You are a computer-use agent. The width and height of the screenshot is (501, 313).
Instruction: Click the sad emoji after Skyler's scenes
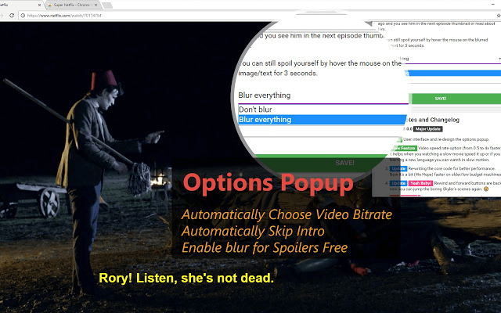tap(486, 189)
